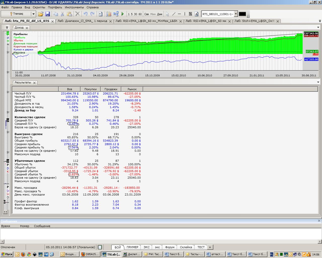Click the black color swatch in toolbar
The height and width of the screenshot is (258, 322).
[242, 14]
